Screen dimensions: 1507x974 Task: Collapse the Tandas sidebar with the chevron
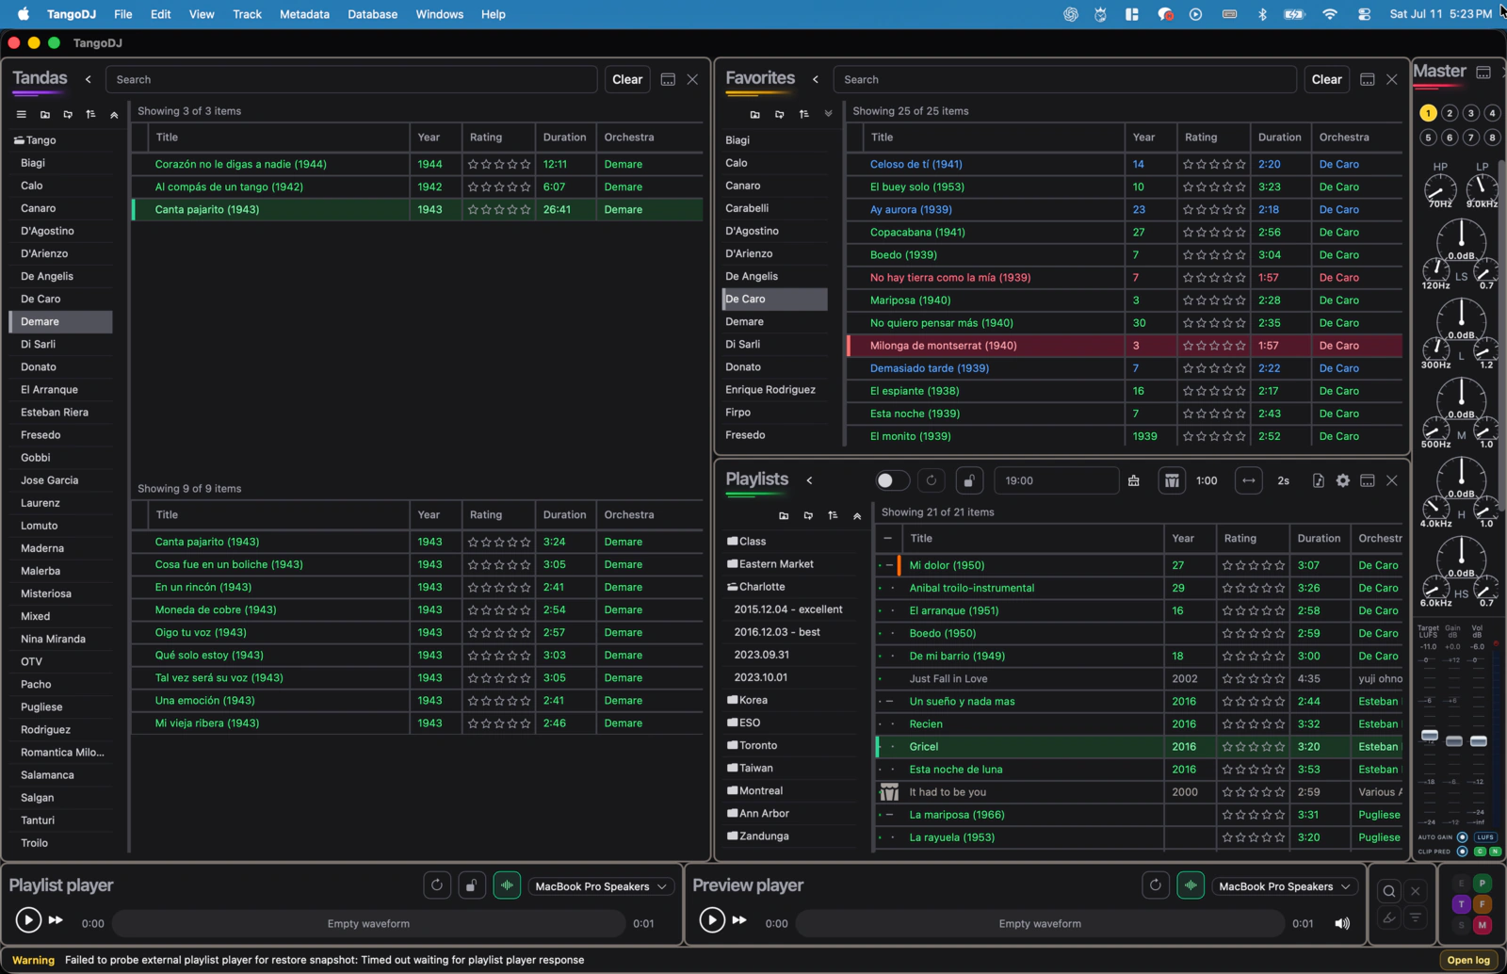pos(89,79)
